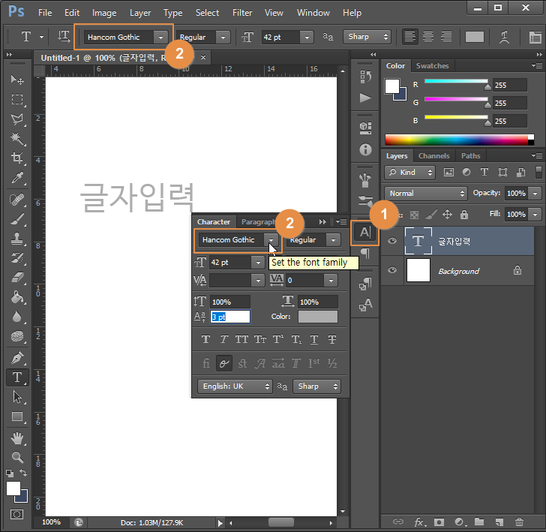
Task: Select the History Brush tool
Action: click(17, 258)
